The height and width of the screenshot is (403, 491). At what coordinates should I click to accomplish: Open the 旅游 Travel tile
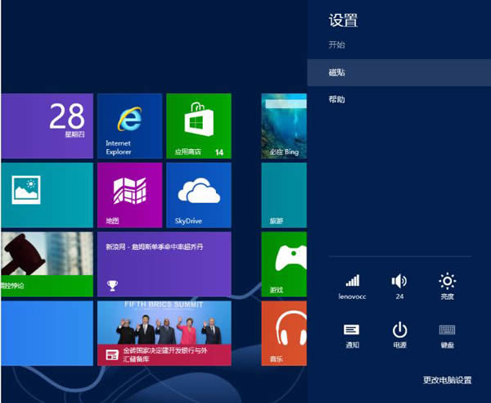pyautogui.click(x=284, y=195)
